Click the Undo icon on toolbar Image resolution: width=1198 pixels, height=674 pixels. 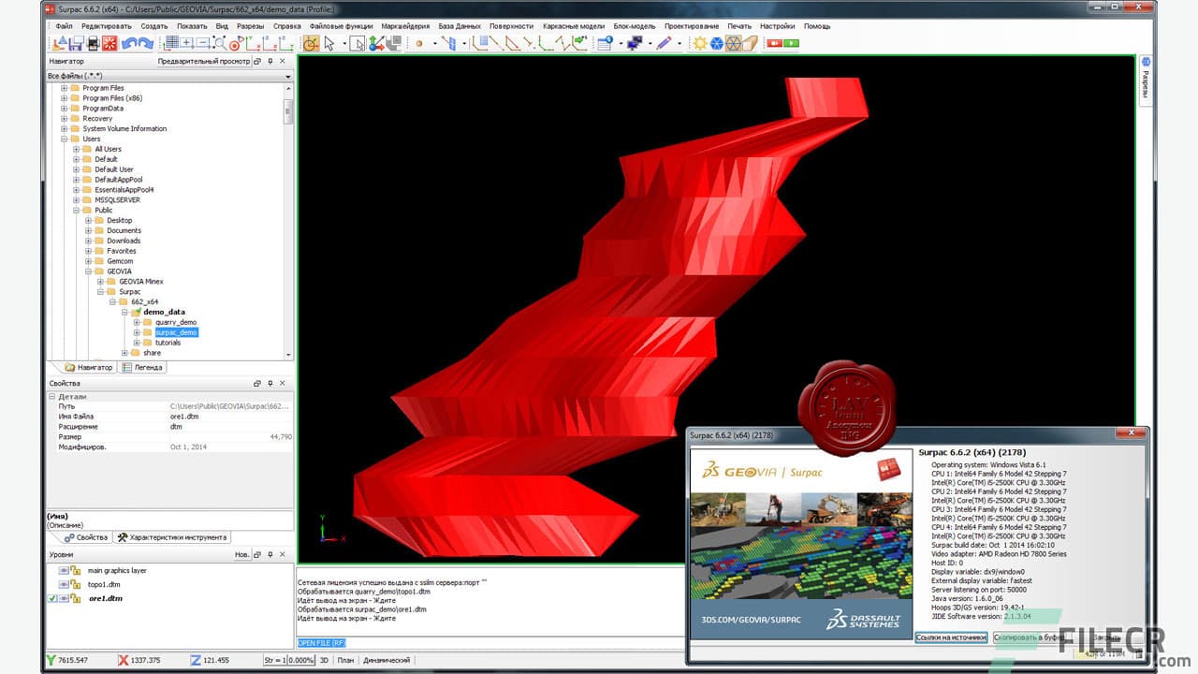128,42
